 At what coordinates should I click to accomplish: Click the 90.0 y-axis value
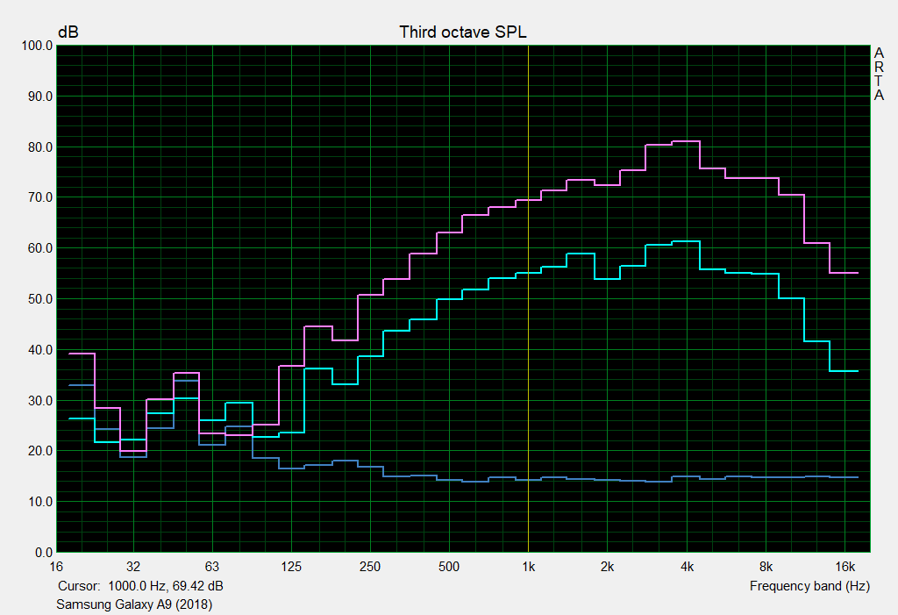tap(40, 97)
